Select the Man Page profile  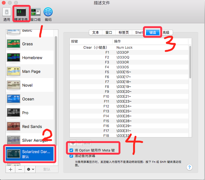pyautogui.click(x=30, y=71)
